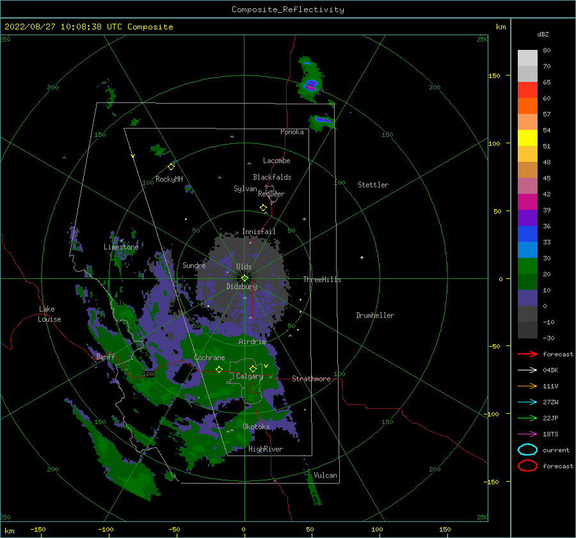Click the Strathmore town label
Image resolution: width=576 pixels, height=538 pixels.
(x=311, y=379)
